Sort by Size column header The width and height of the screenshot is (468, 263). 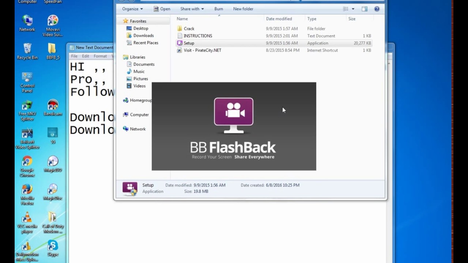click(360, 19)
